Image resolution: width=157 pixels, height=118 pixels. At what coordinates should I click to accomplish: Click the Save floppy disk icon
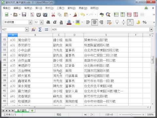pyautogui.click(x=24, y=14)
